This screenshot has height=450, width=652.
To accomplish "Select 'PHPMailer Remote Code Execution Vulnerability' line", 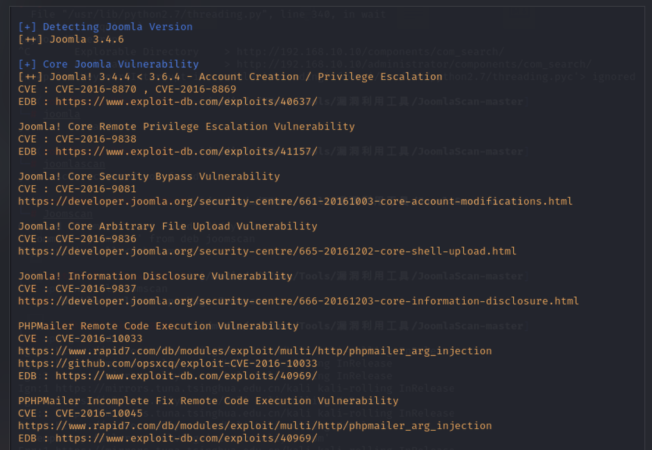I will (159, 326).
